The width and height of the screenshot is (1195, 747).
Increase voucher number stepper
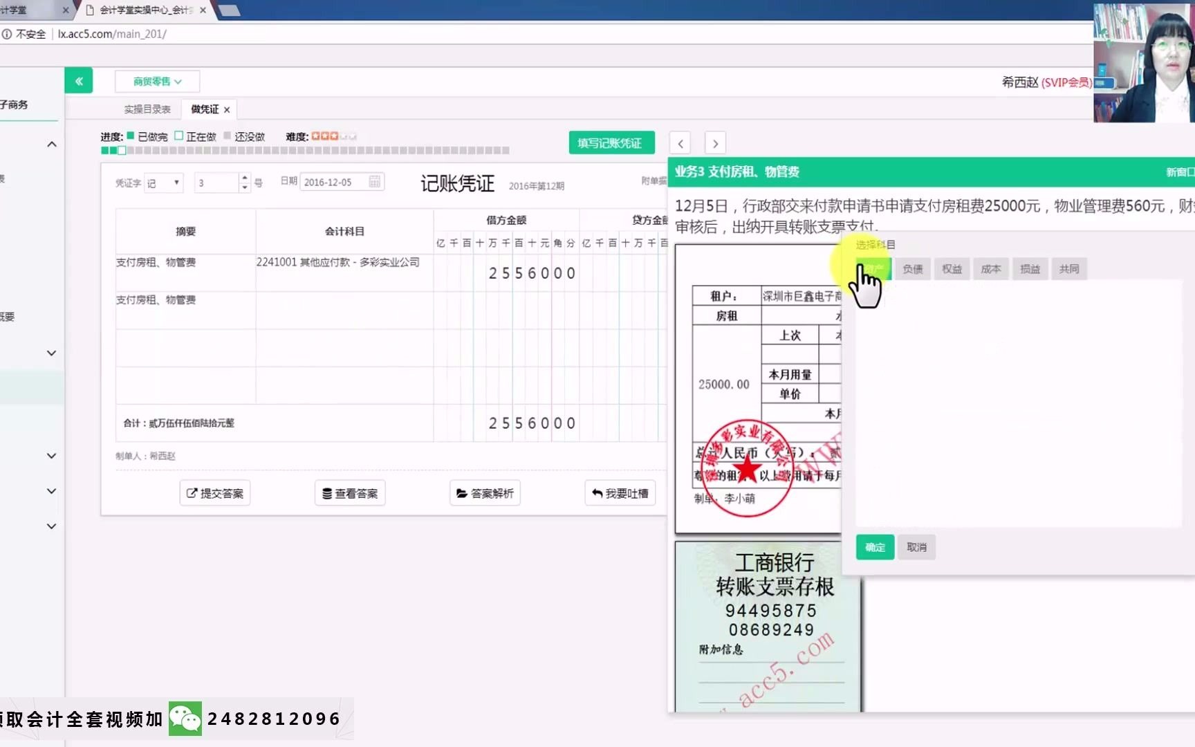[x=244, y=178]
